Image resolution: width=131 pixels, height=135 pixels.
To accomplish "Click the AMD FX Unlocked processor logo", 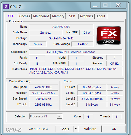I will click(109, 35).
